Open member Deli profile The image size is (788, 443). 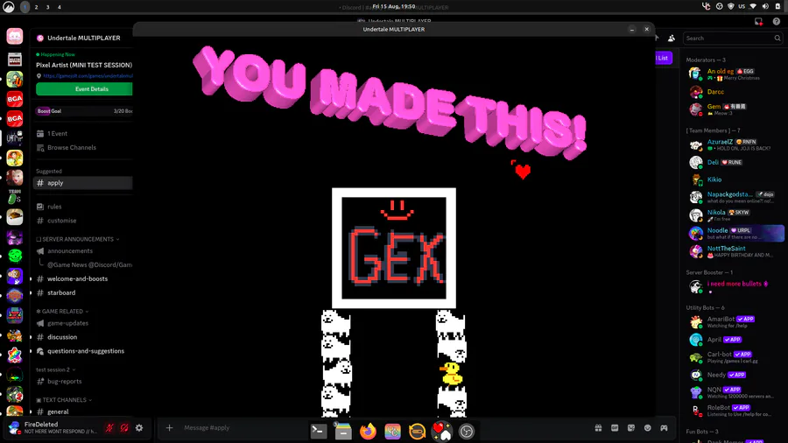click(x=734, y=162)
